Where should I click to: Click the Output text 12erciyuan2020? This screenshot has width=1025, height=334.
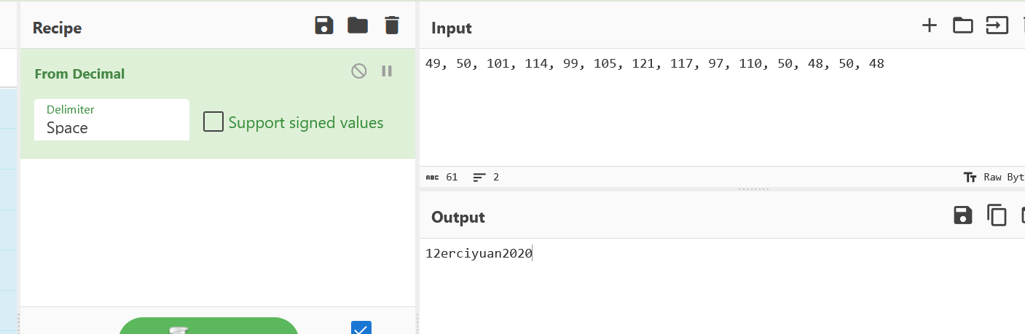click(479, 254)
